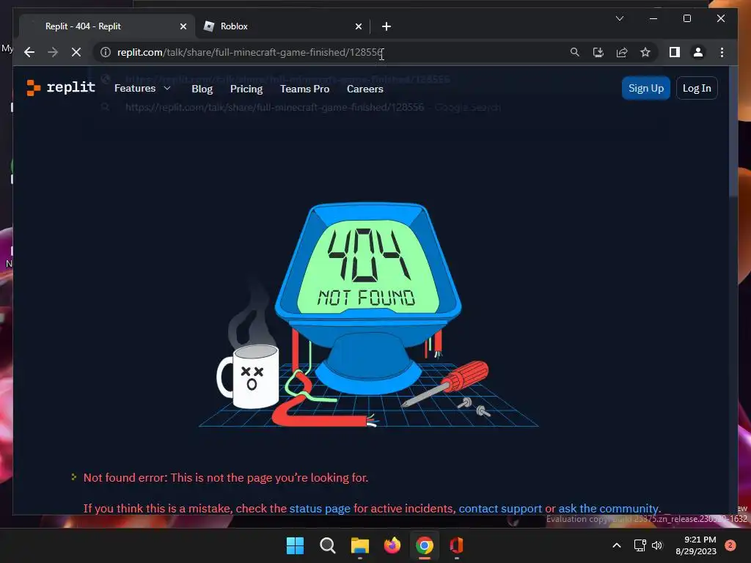751x563 pixels.
Task: Open the tab search chevron
Action: [619, 18]
